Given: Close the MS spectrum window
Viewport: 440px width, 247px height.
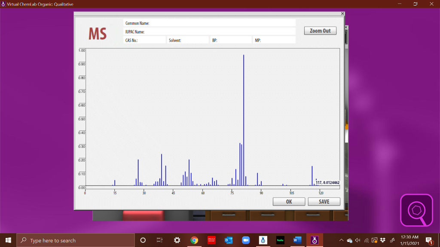Looking at the screenshot, I should pyautogui.click(x=342, y=13).
